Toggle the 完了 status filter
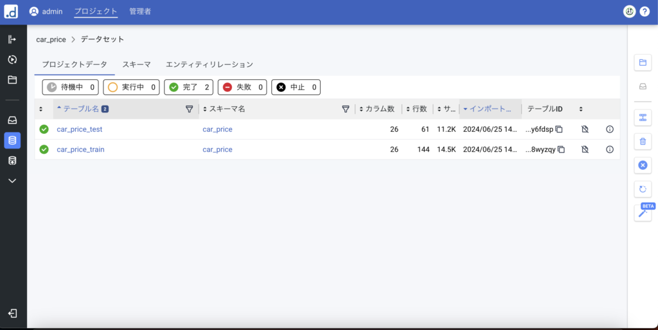 (x=190, y=87)
